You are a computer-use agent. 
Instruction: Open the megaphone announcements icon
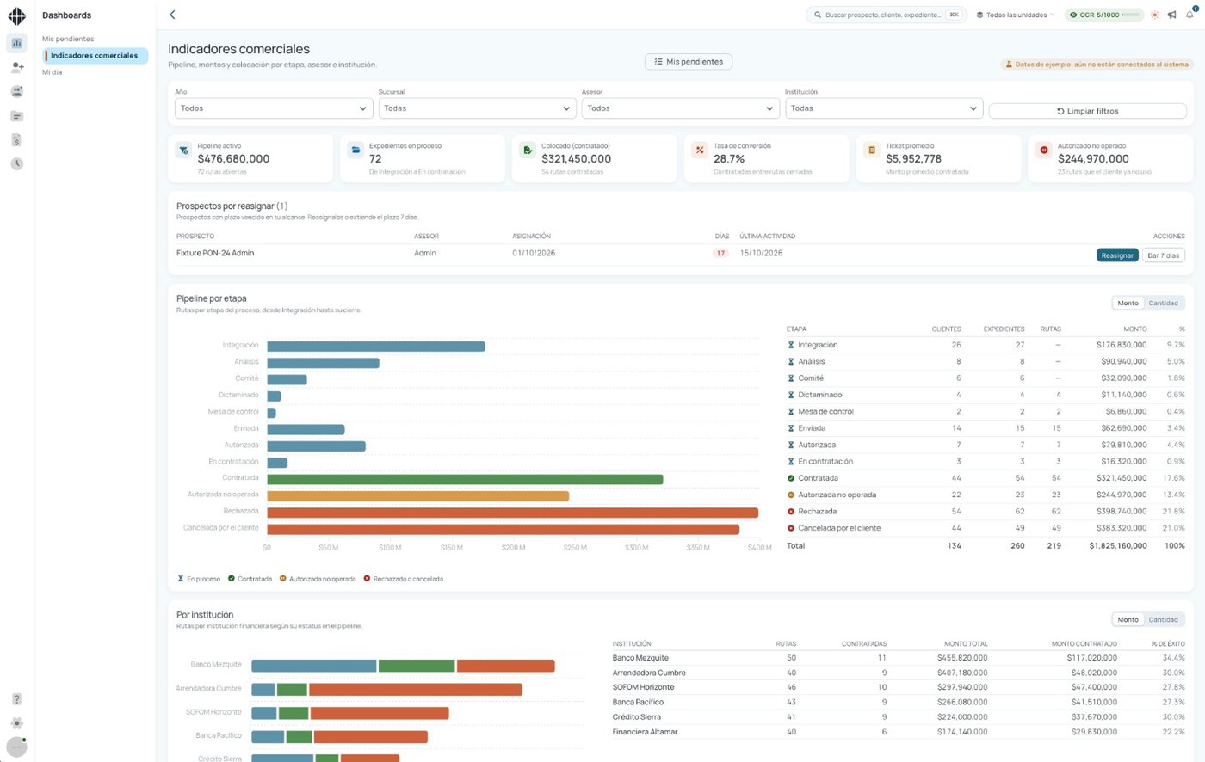[1171, 15]
